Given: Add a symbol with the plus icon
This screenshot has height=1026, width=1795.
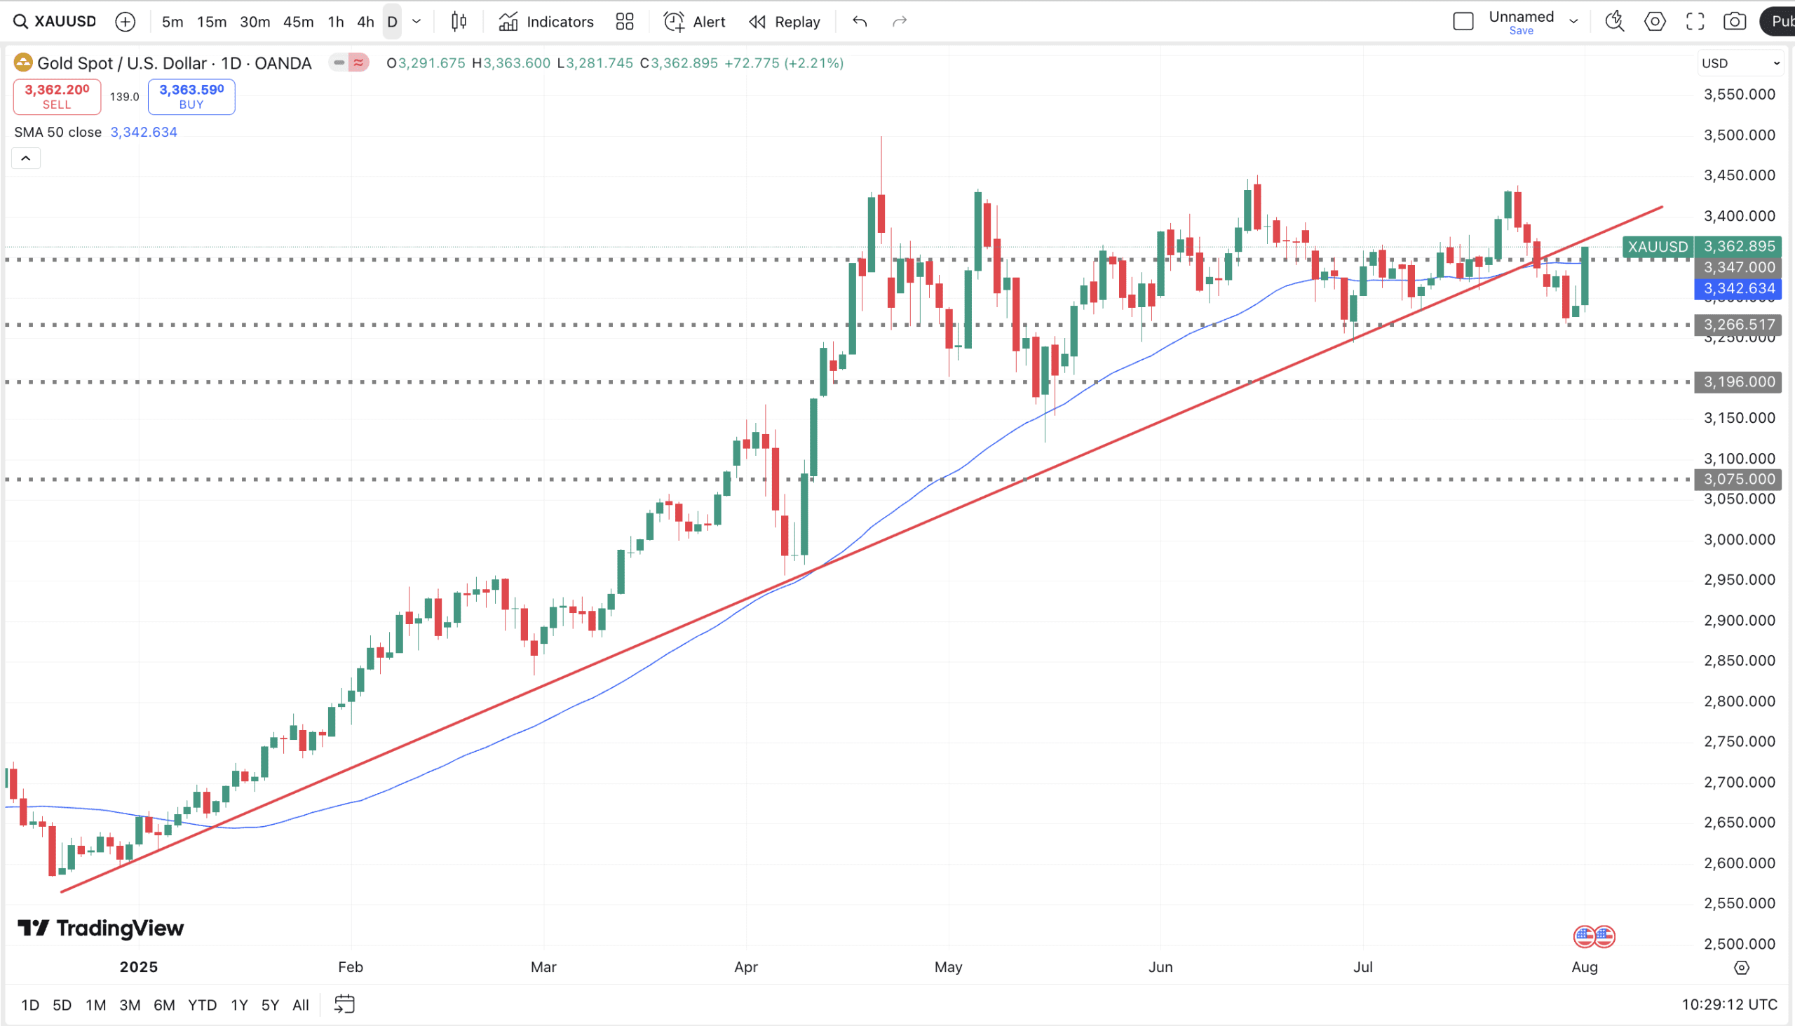Looking at the screenshot, I should (x=125, y=22).
